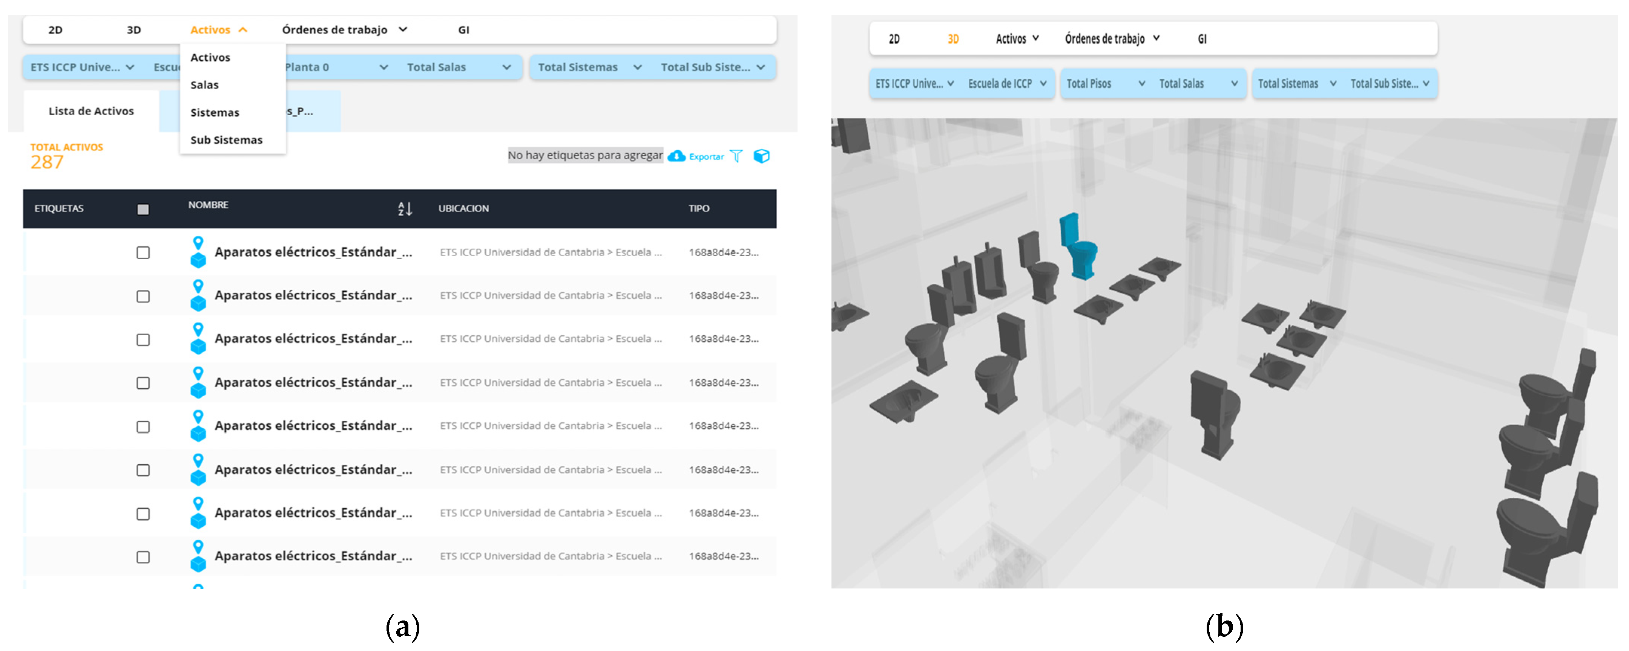Choose Sub Sistemas menu entry
1629x651 pixels.
(x=226, y=140)
